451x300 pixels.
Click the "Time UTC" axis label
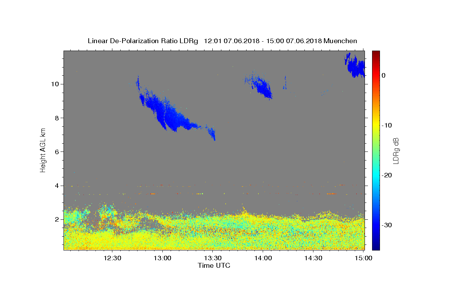[x=214, y=265]
